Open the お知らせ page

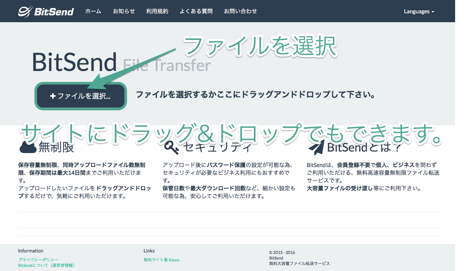124,11
